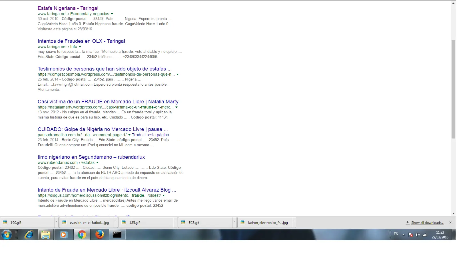
Task: Open Firefox from the taskbar
Action: coord(99,235)
